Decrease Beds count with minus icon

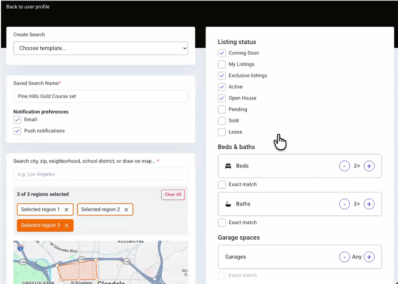click(x=344, y=166)
